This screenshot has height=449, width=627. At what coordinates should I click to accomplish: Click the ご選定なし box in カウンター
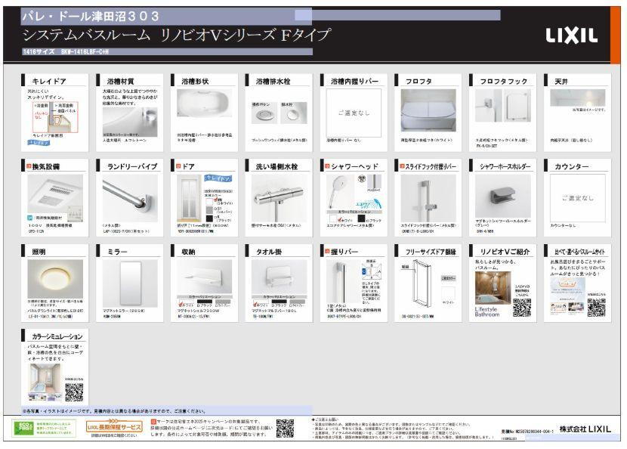pyautogui.click(x=577, y=198)
